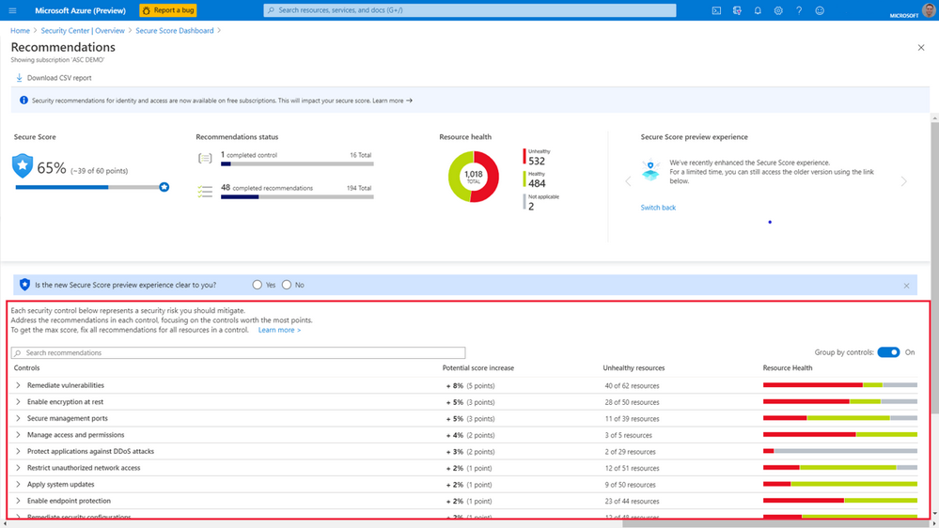Go to Home breadcrumb
Image resolution: width=939 pixels, height=528 pixels.
coord(20,30)
